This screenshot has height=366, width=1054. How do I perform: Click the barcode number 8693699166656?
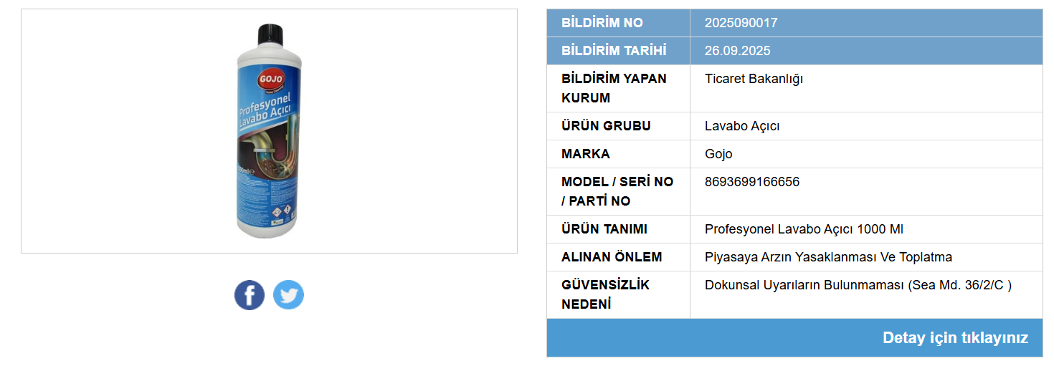tap(751, 182)
